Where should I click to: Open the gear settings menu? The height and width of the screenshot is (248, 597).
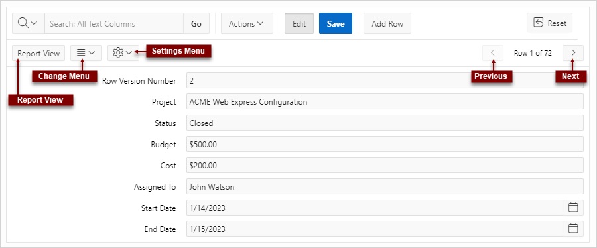(123, 53)
